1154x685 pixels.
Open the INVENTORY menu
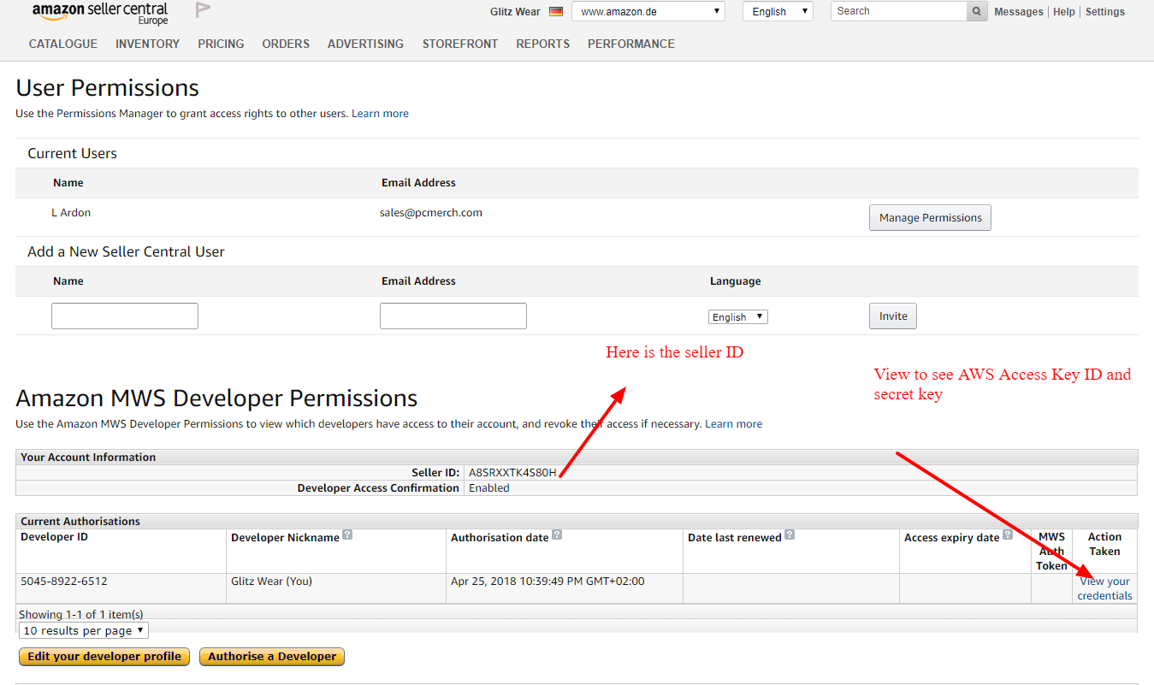click(x=148, y=44)
